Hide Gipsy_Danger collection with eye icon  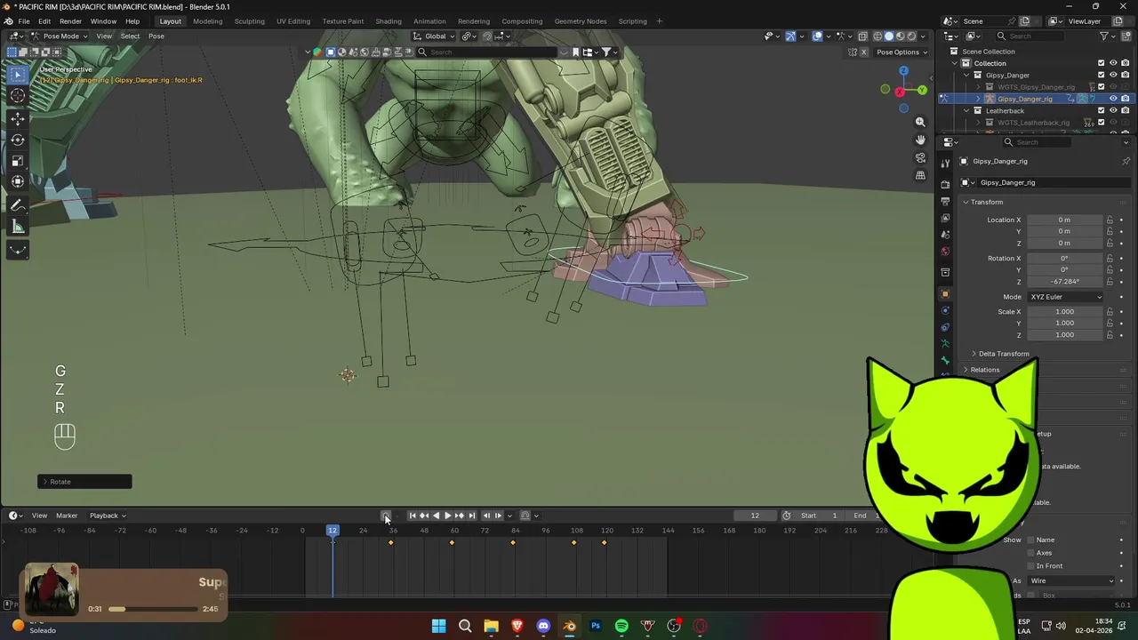[1113, 75]
